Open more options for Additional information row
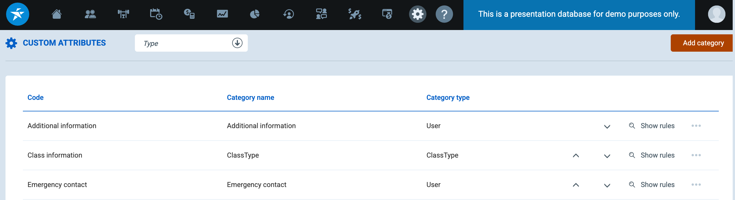The height and width of the screenshot is (200, 735). [696, 126]
